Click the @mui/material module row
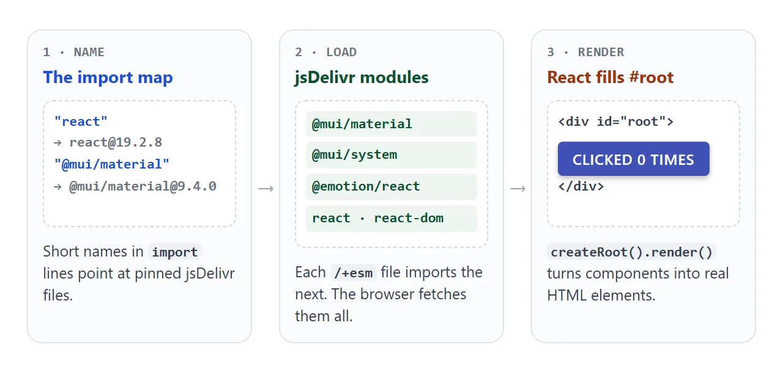The image size is (783, 375). (x=391, y=124)
